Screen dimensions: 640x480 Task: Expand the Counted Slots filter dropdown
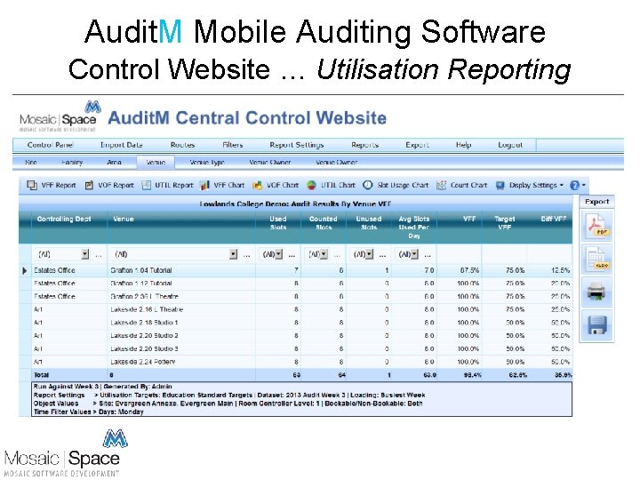coord(324,254)
